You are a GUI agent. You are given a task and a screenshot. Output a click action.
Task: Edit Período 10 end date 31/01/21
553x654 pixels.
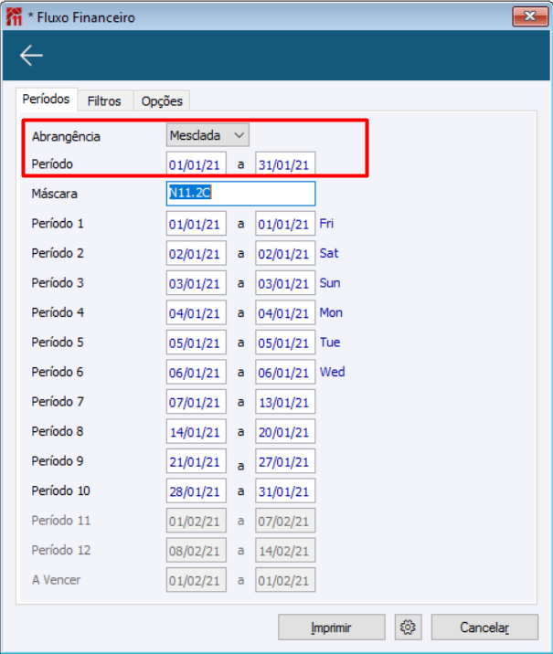click(x=285, y=490)
